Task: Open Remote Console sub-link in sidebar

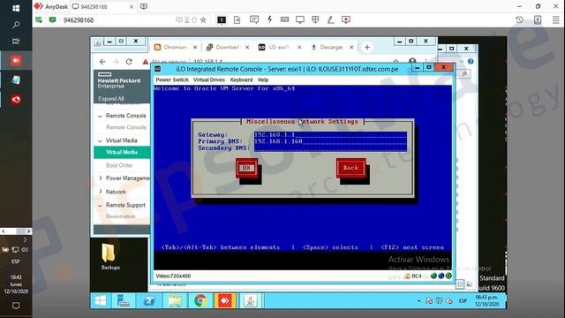Action: [125, 127]
